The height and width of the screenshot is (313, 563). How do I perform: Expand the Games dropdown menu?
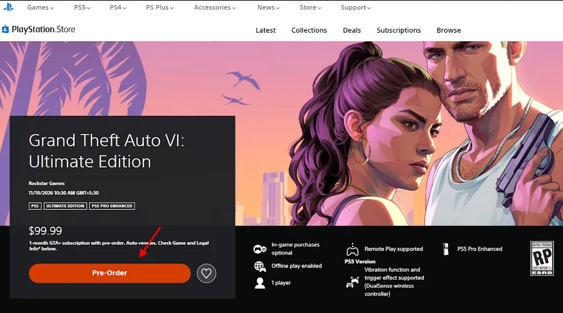[40, 7]
